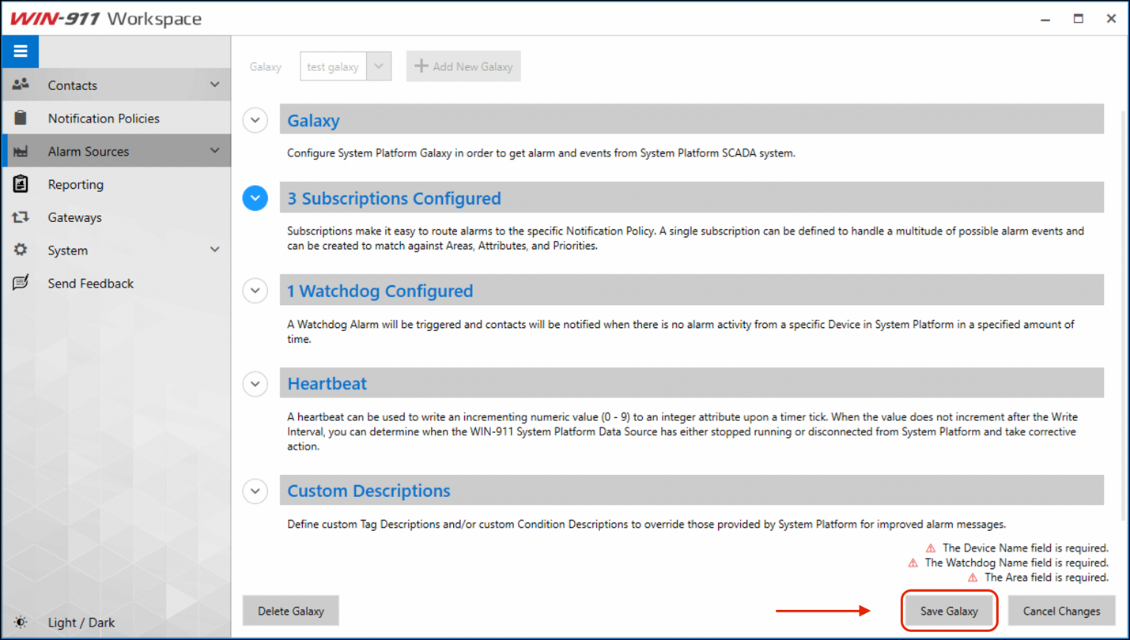Expand the Custom Descriptions section
Screen dimensions: 1130x640
(x=255, y=491)
